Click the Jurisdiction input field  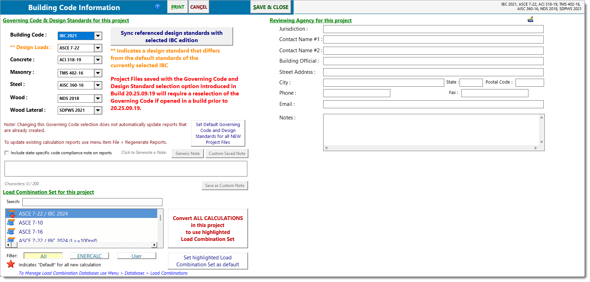coord(433,29)
